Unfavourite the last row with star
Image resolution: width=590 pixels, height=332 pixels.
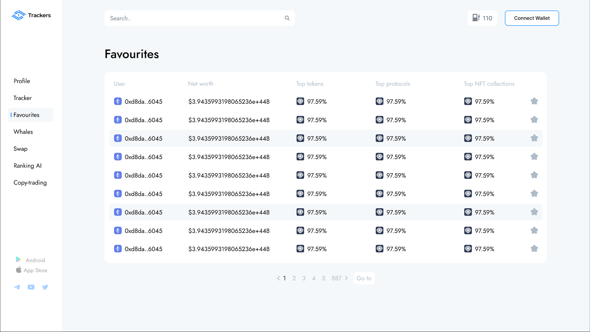[534, 249]
